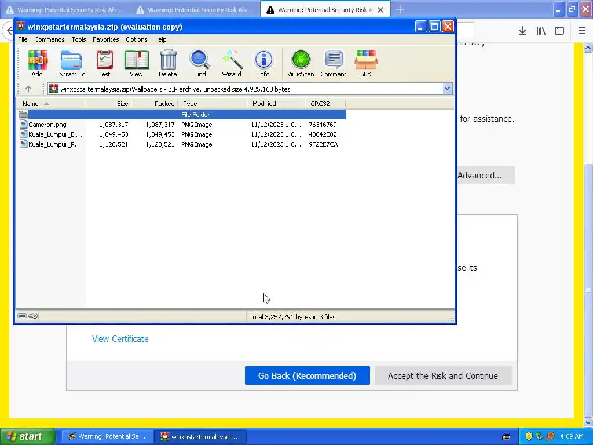
Task: Run the Test archive tool
Action: point(104,63)
